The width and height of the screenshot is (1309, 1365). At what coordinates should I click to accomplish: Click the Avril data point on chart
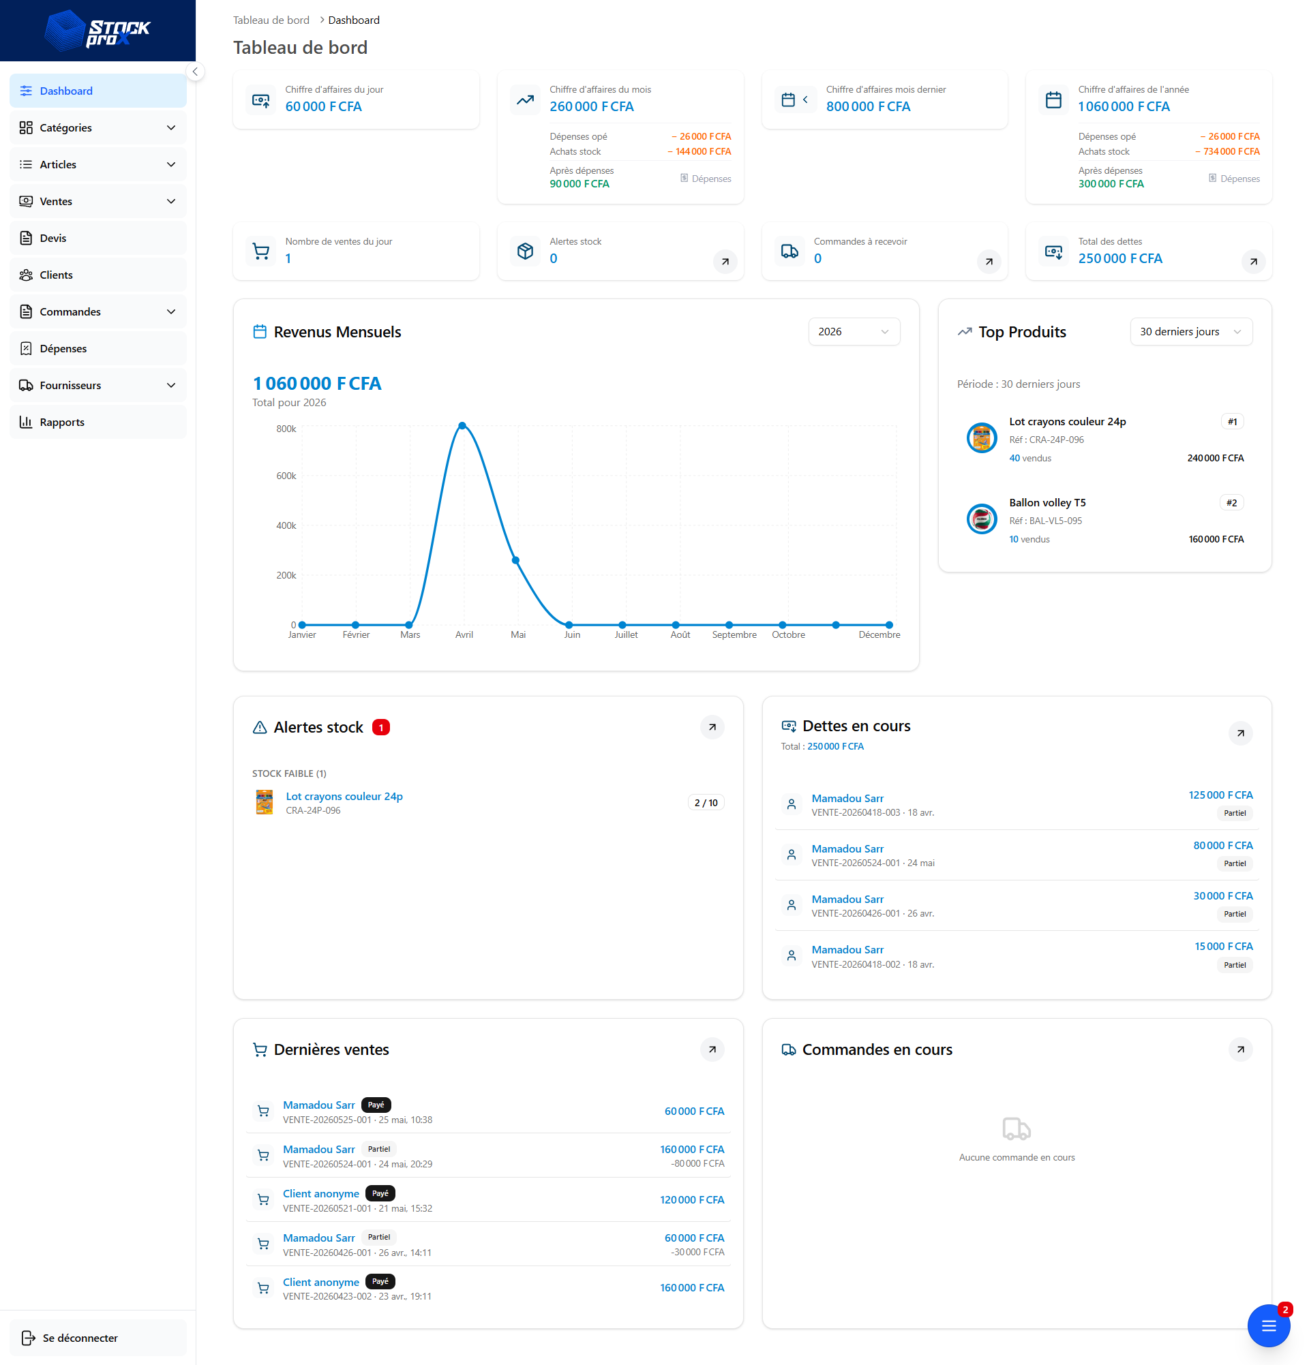pyautogui.click(x=462, y=425)
